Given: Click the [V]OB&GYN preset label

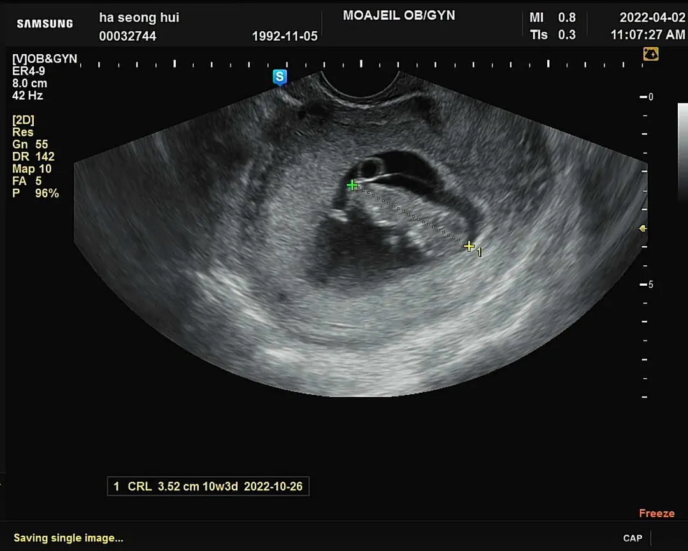Looking at the screenshot, I should pos(45,59).
